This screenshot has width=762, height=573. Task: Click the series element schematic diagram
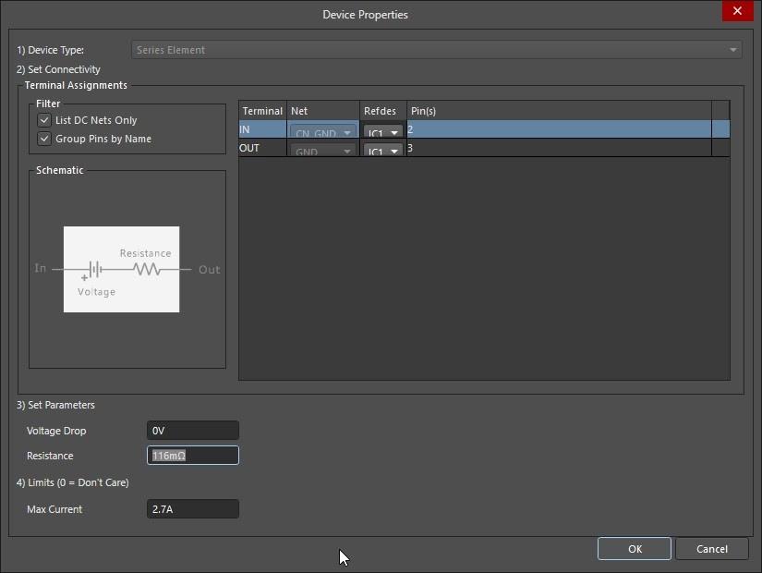pyautogui.click(x=122, y=269)
